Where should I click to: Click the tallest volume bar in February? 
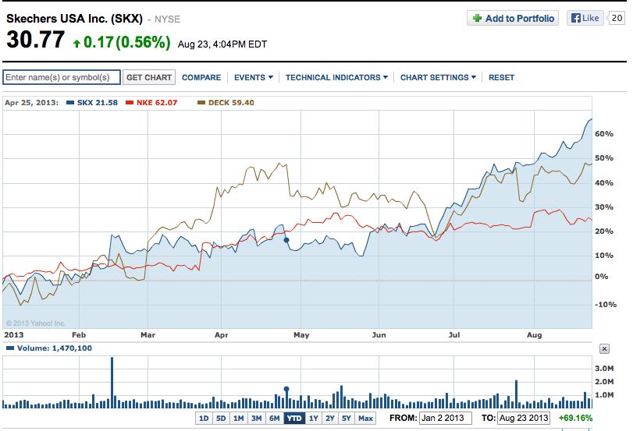[x=112, y=382]
